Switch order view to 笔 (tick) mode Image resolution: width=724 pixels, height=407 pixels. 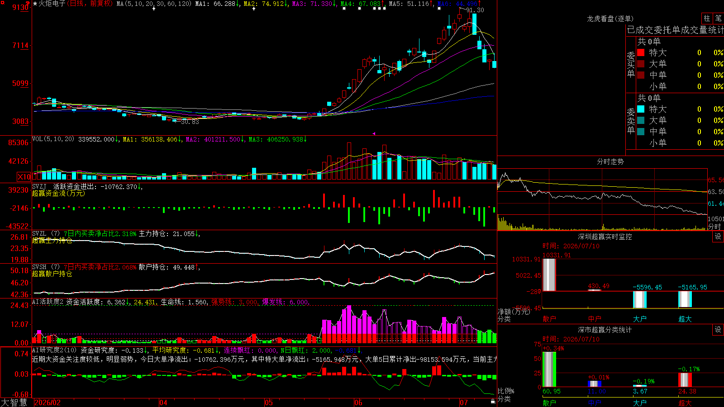tap(718, 18)
